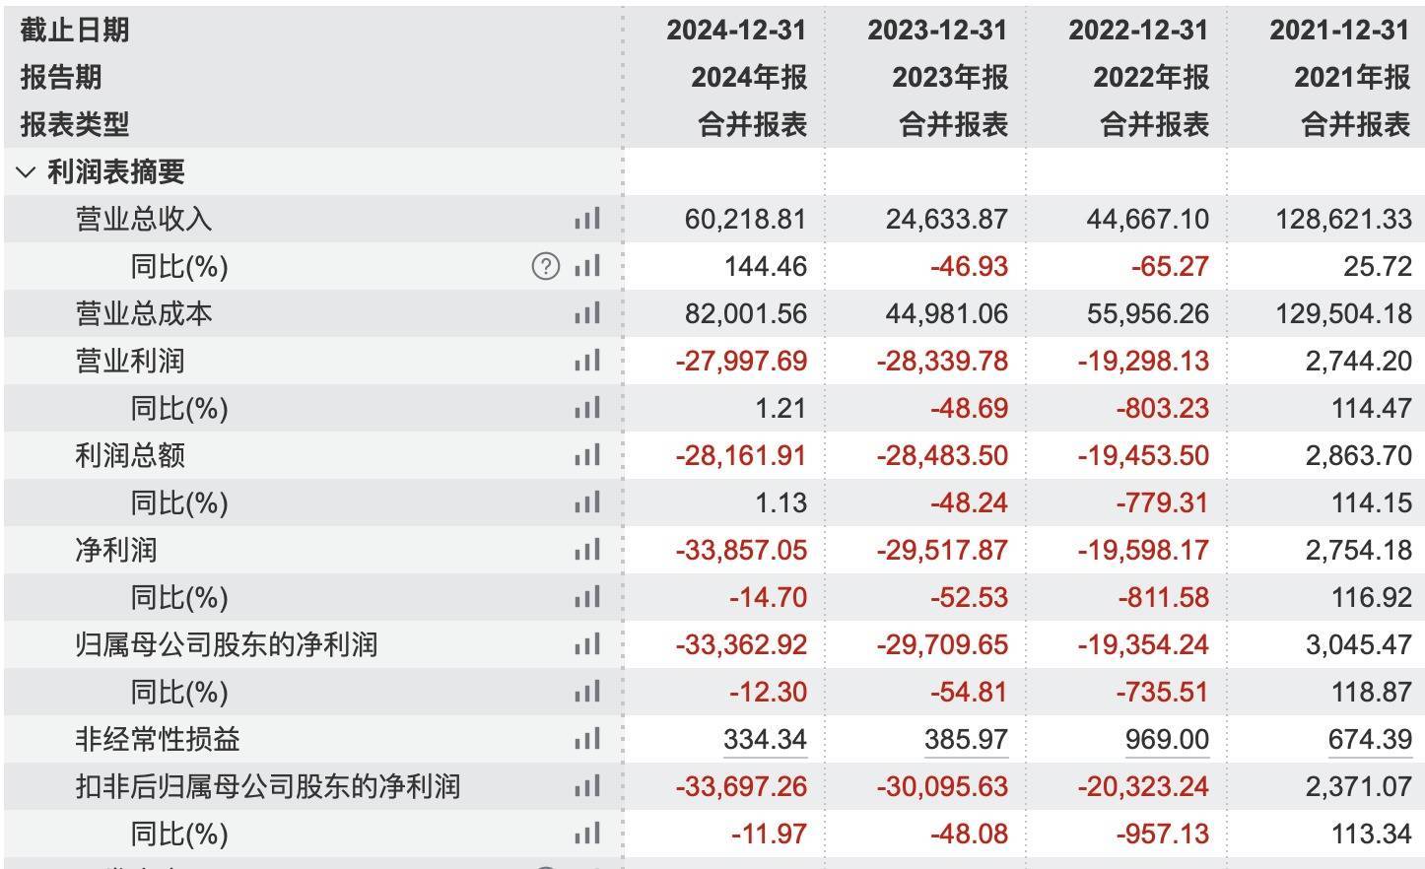Image resolution: width=1425 pixels, height=869 pixels.
Task: Click the 2024 净利润 value cell
Action: click(741, 550)
